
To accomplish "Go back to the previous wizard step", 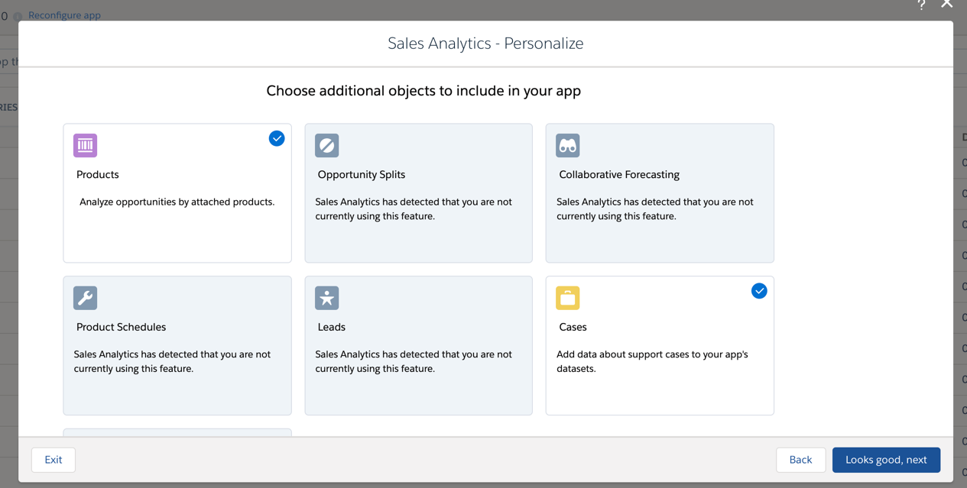I will (x=800, y=460).
